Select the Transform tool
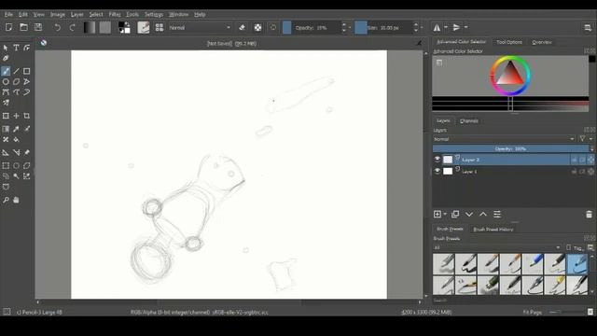 (6, 116)
